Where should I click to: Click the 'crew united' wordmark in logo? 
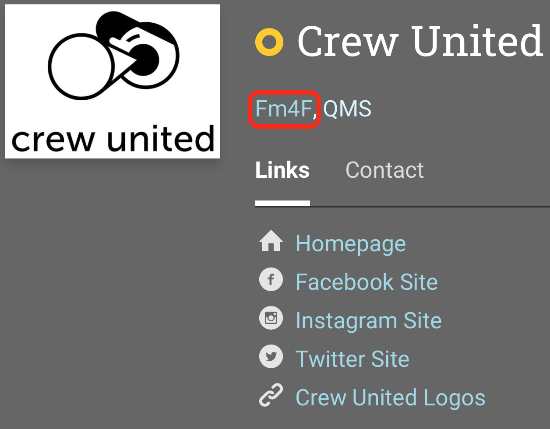tap(113, 138)
